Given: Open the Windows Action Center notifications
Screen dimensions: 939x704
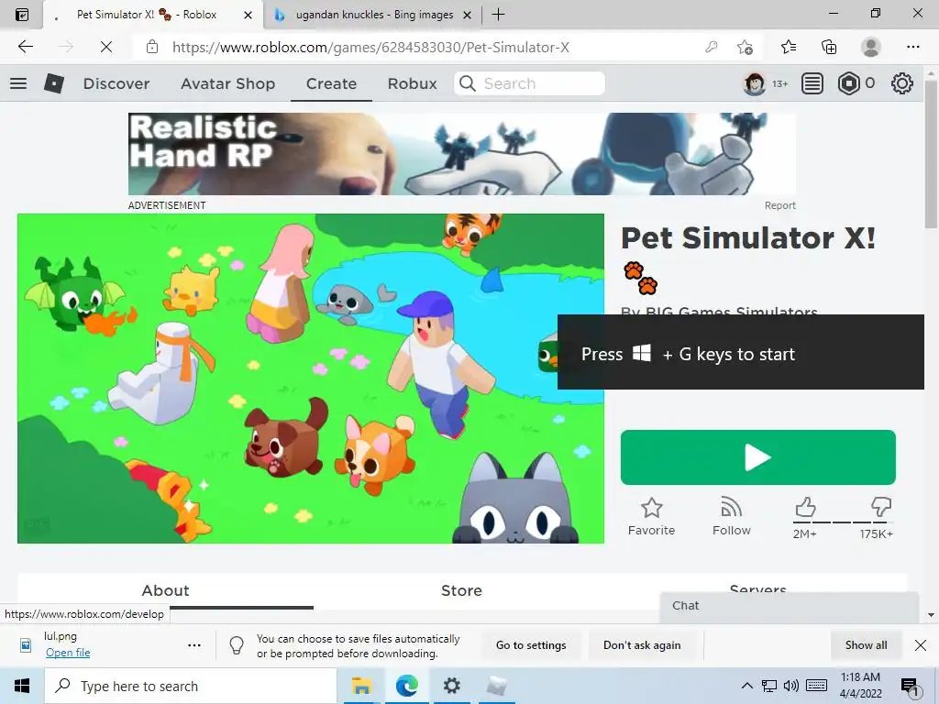Looking at the screenshot, I should coord(910,687).
